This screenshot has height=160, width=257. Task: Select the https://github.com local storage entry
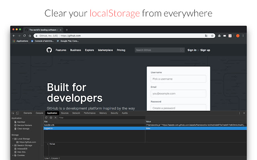pos(27,142)
